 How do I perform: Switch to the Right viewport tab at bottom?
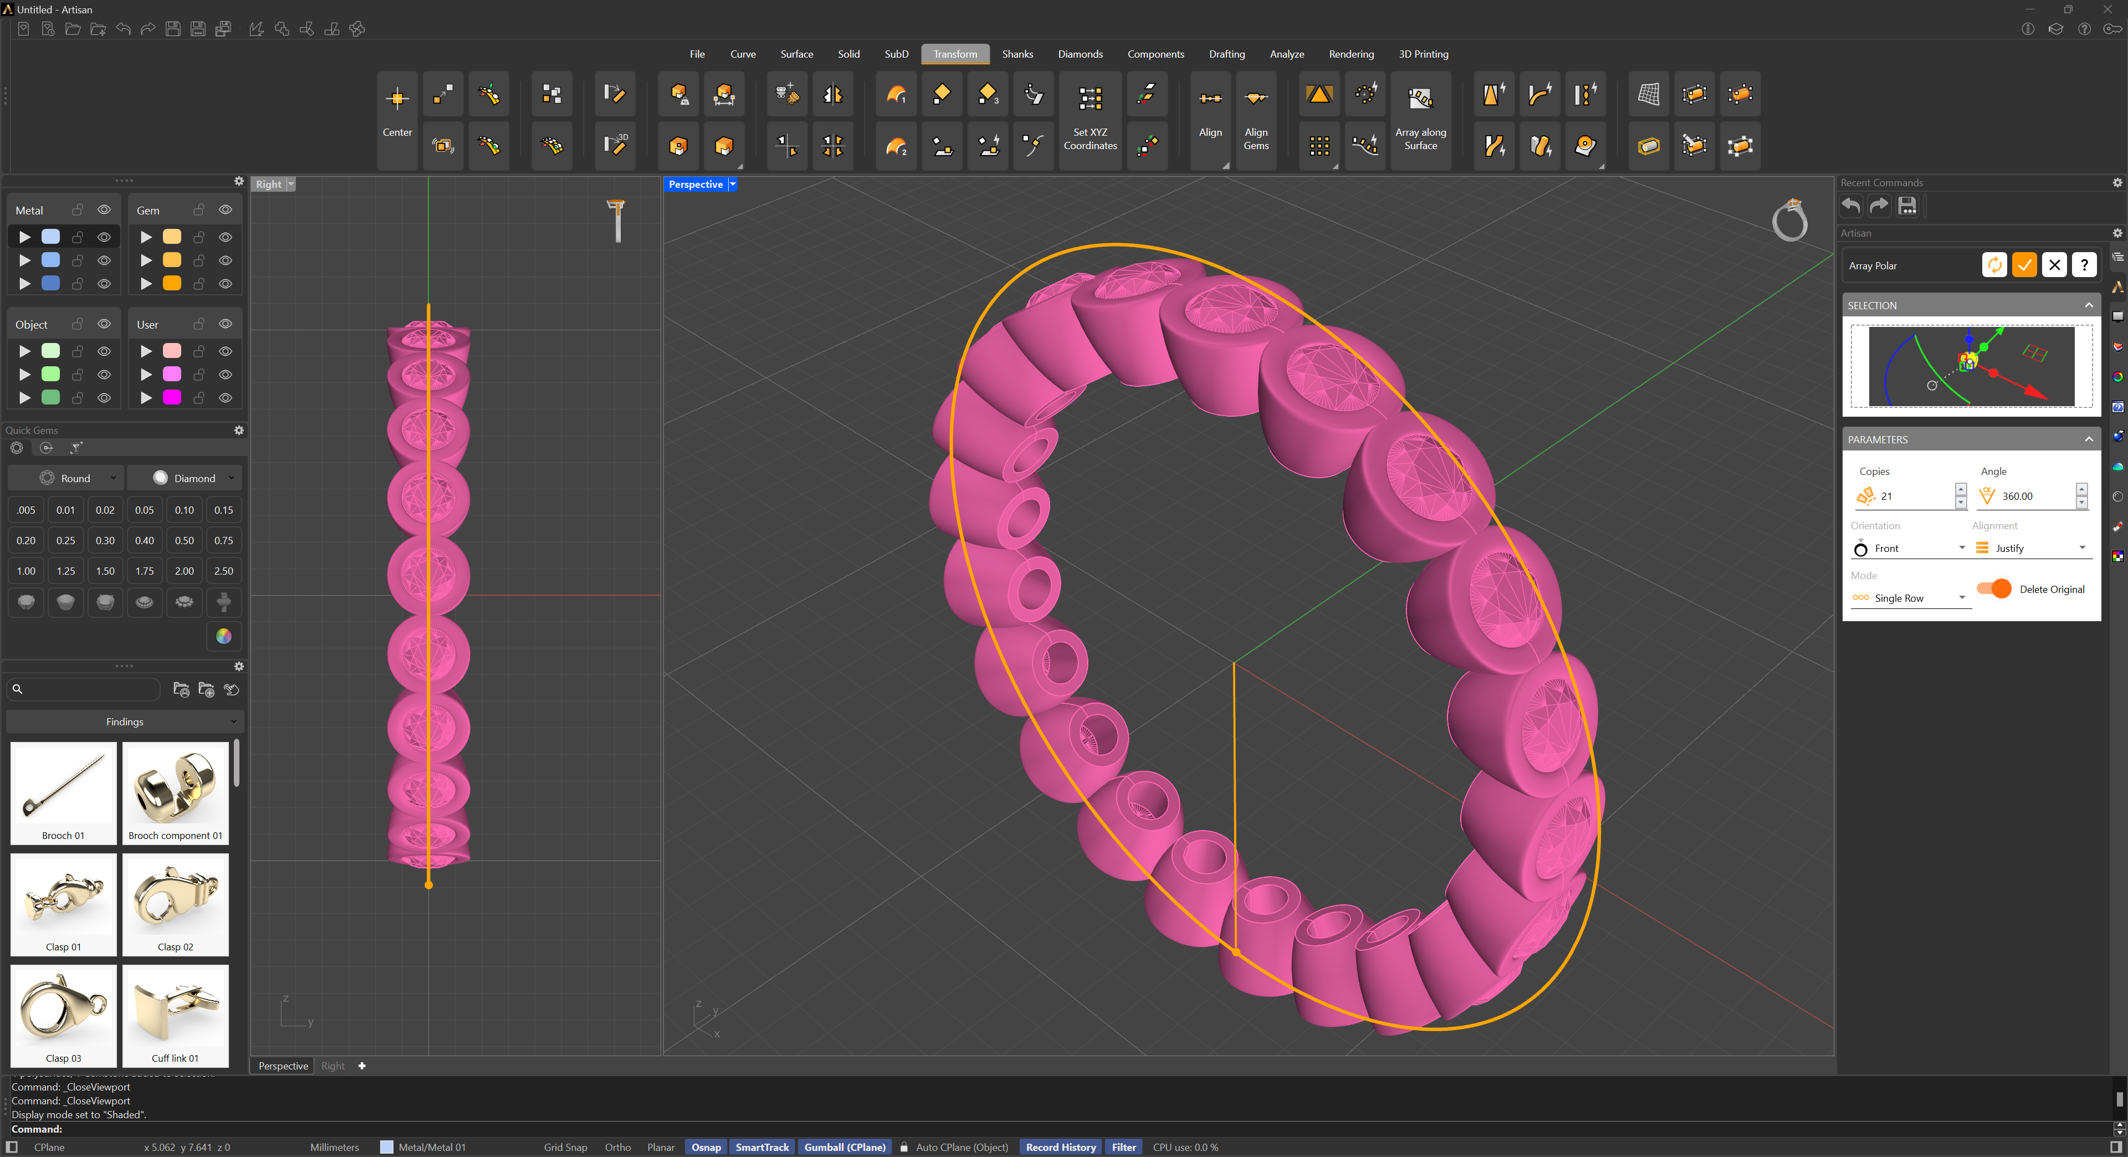(333, 1066)
